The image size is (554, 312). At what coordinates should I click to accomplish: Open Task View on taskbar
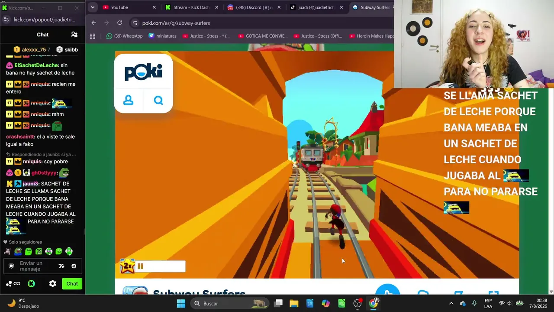pos(278,303)
